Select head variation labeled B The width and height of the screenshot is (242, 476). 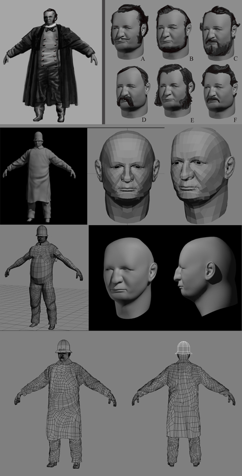point(174,32)
